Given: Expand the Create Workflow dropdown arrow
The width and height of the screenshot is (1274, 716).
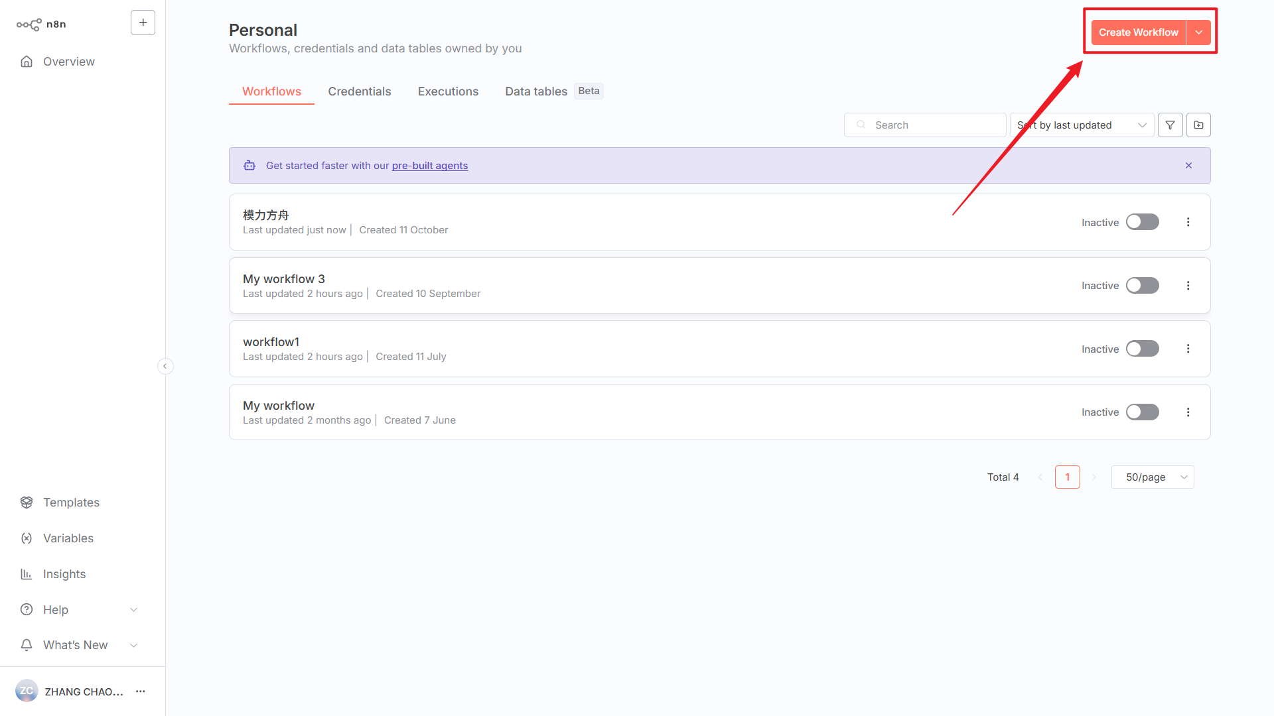Looking at the screenshot, I should tap(1198, 32).
